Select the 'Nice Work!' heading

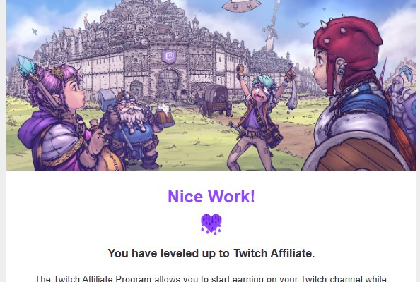tap(211, 197)
